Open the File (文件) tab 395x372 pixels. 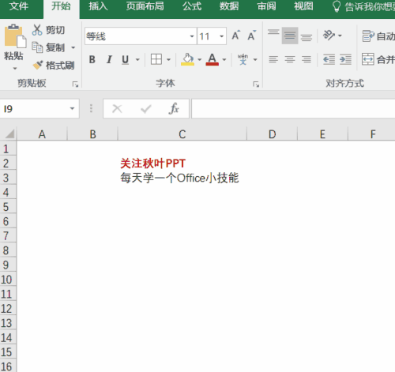click(x=19, y=6)
